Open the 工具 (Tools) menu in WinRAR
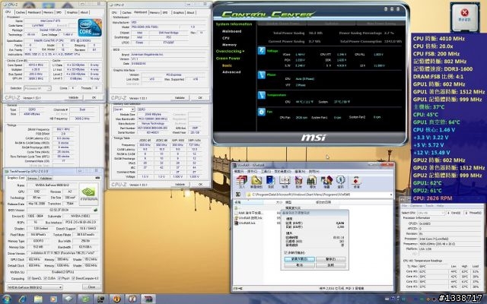This screenshot has height=304, width=487. tap(266, 171)
